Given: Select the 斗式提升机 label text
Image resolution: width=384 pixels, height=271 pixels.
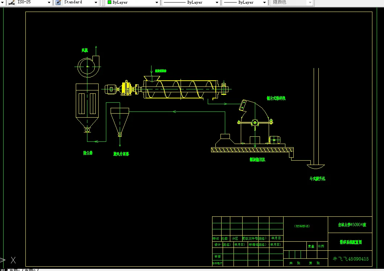Looking at the screenshot, I should tap(317, 179).
